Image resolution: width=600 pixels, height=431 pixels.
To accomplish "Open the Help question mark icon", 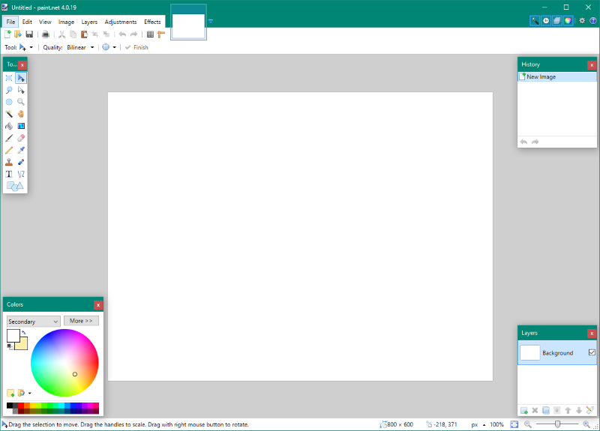I will tap(592, 21).
